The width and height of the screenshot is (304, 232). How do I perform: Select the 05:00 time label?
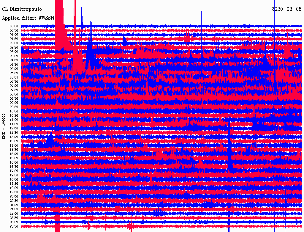coord(14,69)
